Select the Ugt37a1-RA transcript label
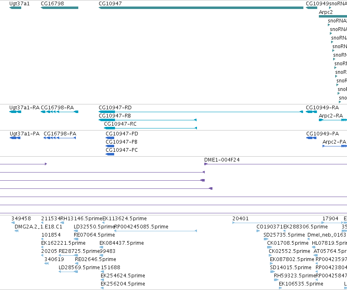The width and height of the screenshot is (347, 290). point(24,108)
